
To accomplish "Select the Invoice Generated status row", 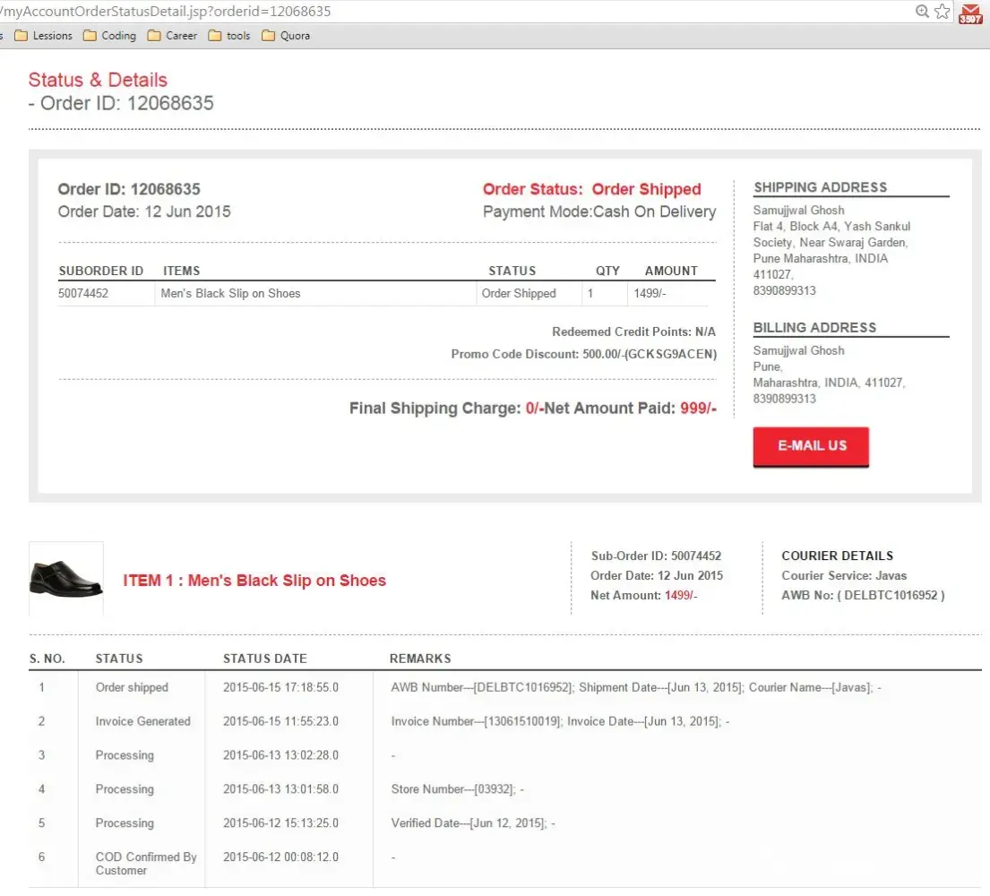I will point(143,721).
